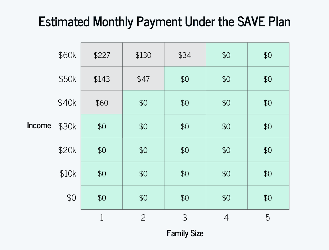Click the $34 payment cell
Screen dimensions: 329x250
185,55
